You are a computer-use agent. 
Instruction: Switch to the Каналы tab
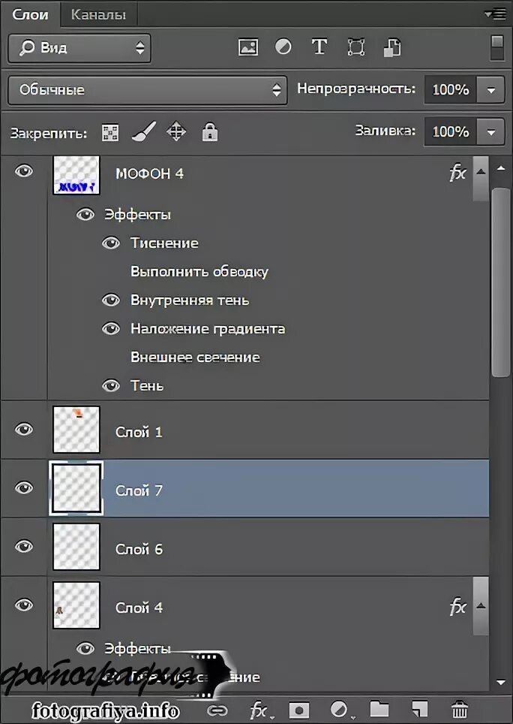(x=98, y=14)
